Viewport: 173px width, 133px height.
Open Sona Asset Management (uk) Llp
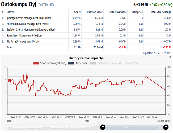24,36
